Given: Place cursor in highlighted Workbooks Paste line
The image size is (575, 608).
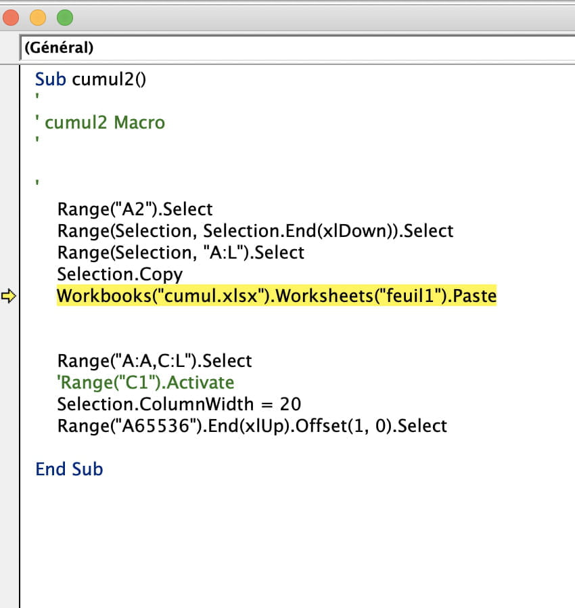Looking at the screenshot, I should coord(277,297).
